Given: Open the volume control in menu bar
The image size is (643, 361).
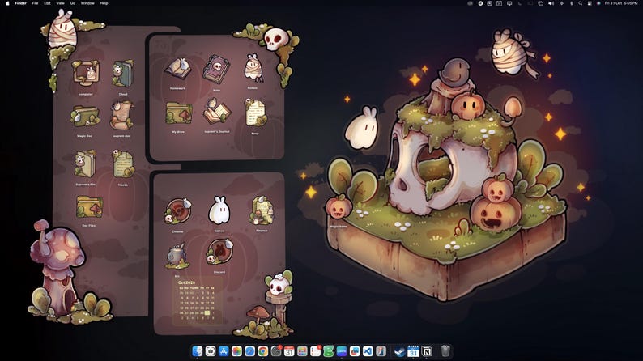Looking at the screenshot, I should 551,3.
